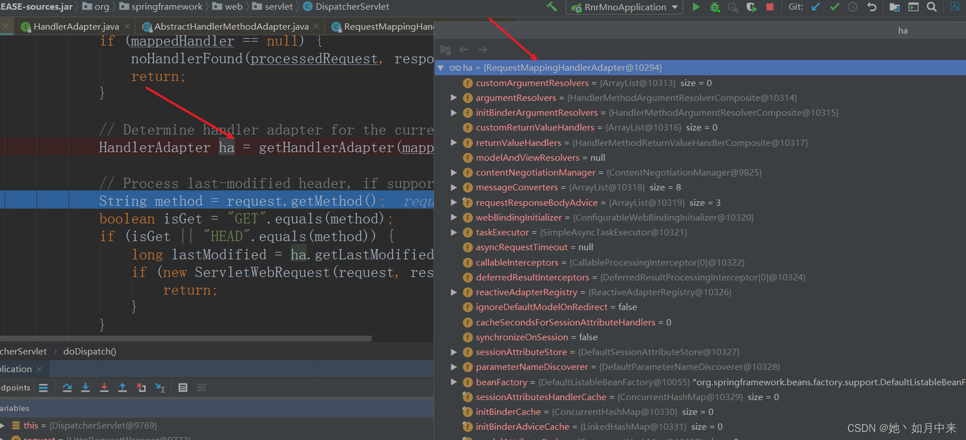Image resolution: width=966 pixels, height=440 pixels.
Task: Click the translate icon in the toolbar
Action: pos(955,7)
